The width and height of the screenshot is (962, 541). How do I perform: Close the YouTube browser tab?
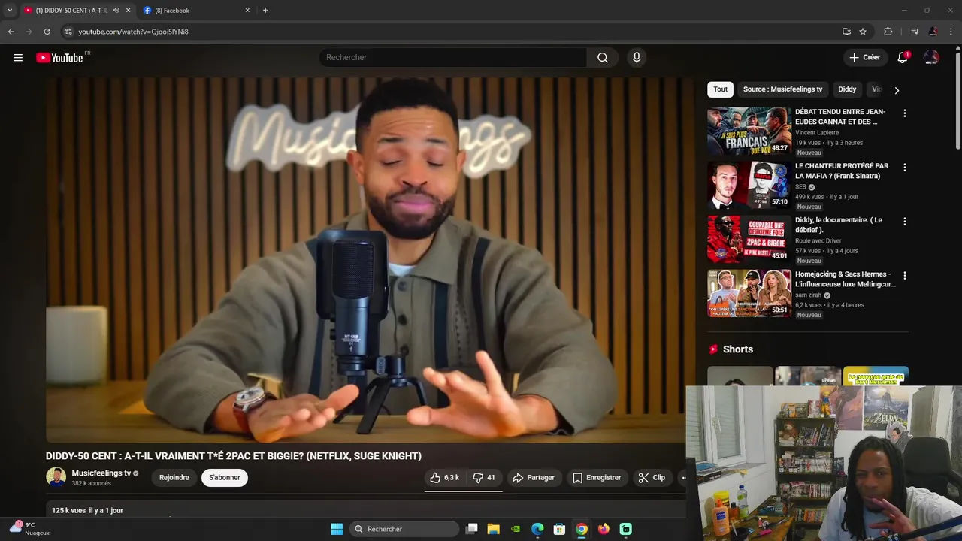click(128, 11)
